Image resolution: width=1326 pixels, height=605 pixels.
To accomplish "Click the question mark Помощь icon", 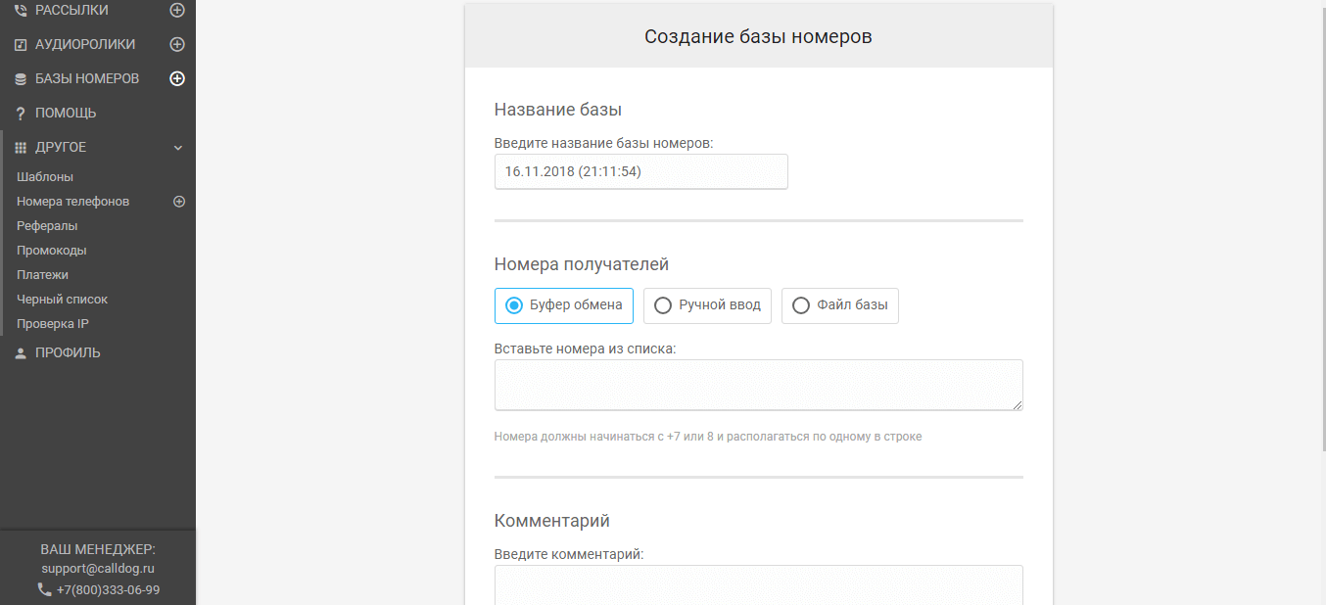I will pos(21,114).
